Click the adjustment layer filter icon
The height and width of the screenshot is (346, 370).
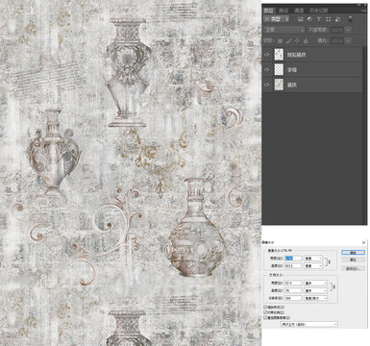[309, 19]
